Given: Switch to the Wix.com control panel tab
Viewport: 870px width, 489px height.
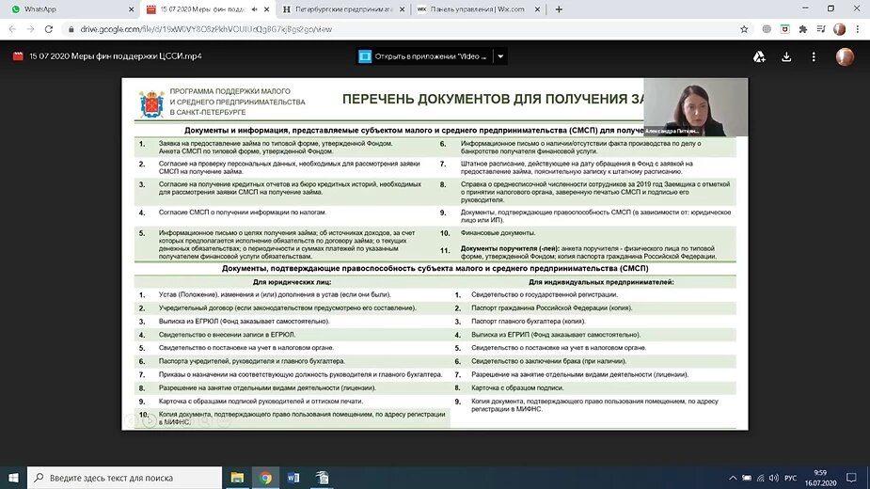Looking at the screenshot, I should point(479,9).
